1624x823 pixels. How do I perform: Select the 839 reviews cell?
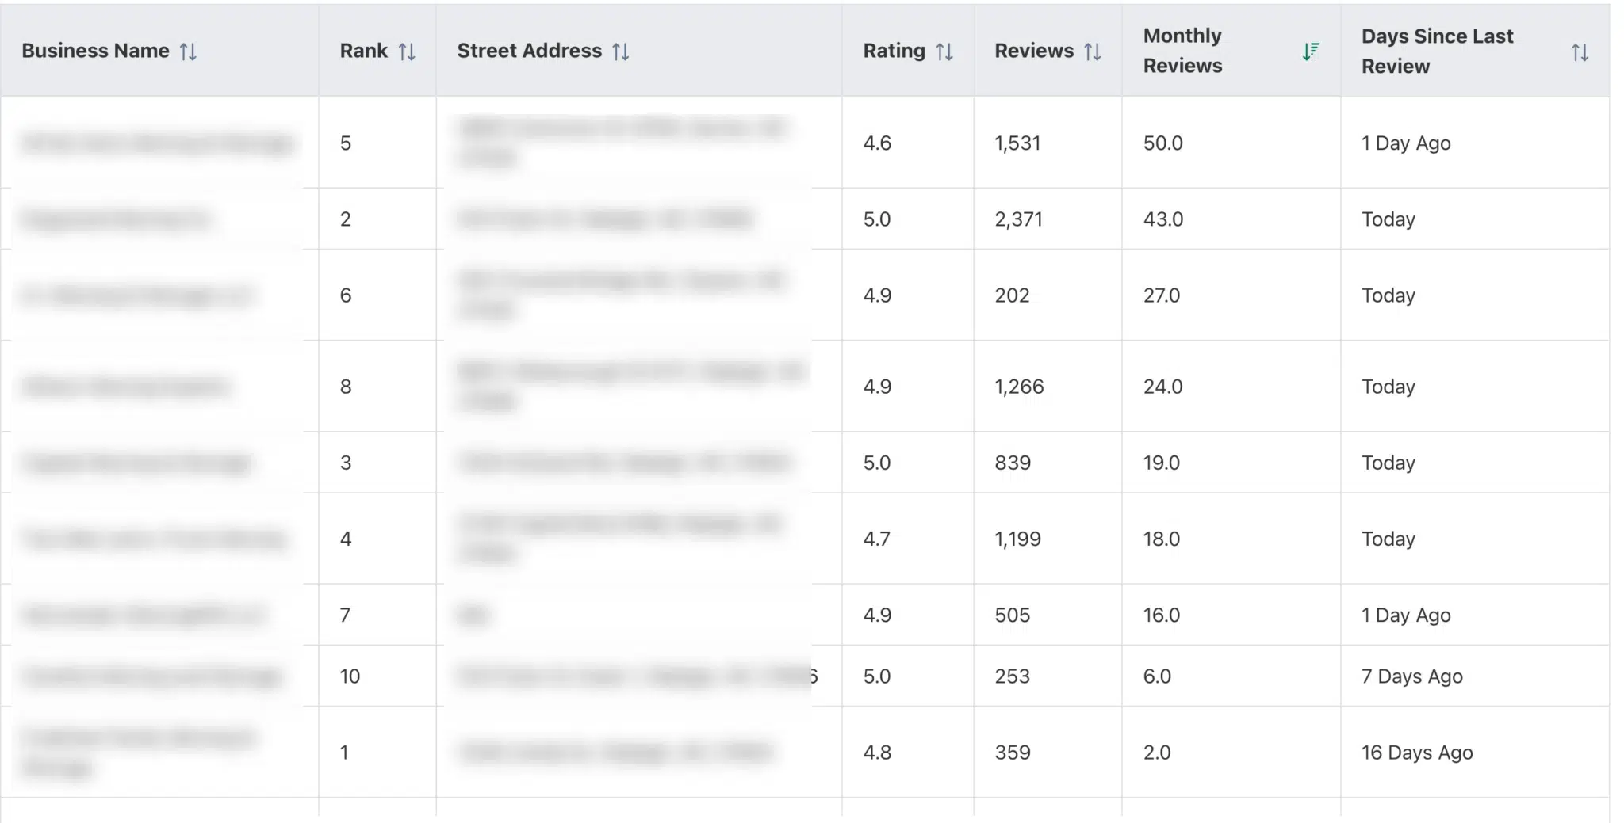[1013, 463]
